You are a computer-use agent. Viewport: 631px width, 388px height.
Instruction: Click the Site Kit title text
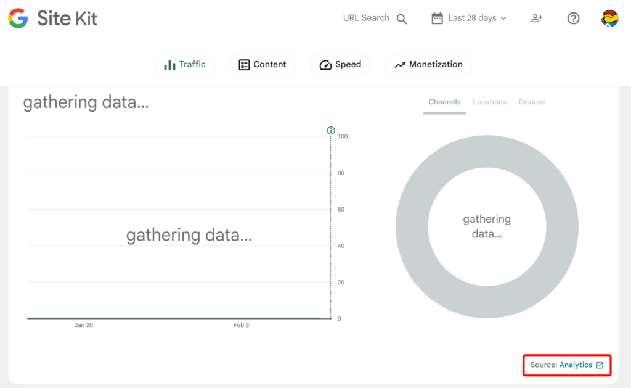[x=67, y=19]
